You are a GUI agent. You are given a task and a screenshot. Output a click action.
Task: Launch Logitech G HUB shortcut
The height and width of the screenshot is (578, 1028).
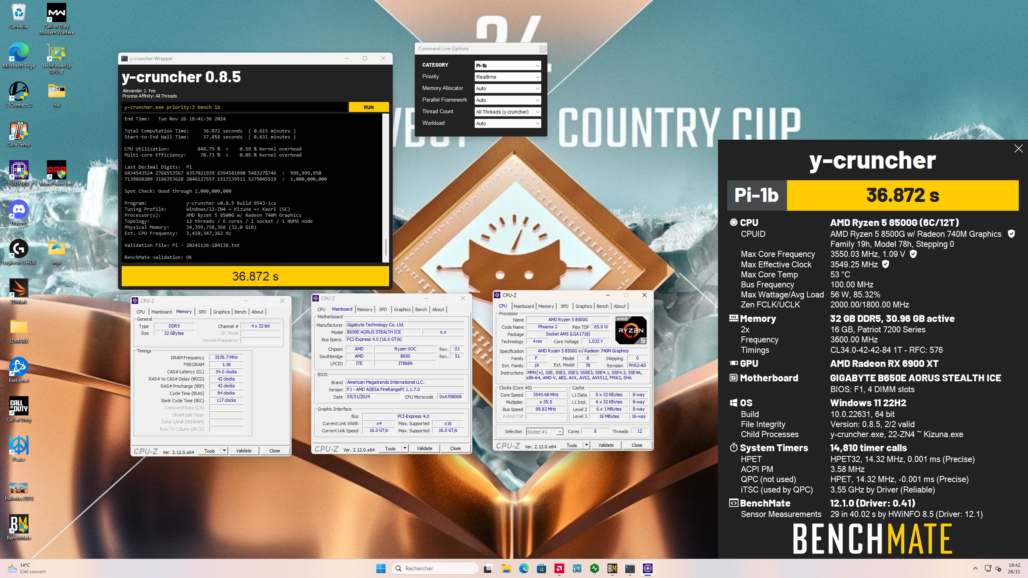click(18, 252)
